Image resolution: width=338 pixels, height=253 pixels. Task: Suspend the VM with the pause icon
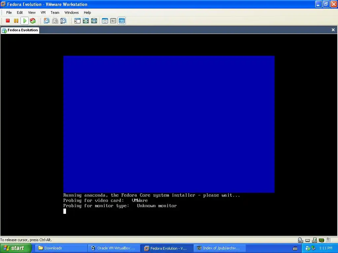pyautogui.click(x=16, y=21)
